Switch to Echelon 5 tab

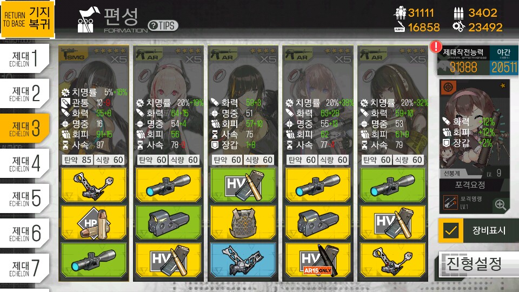25,198
